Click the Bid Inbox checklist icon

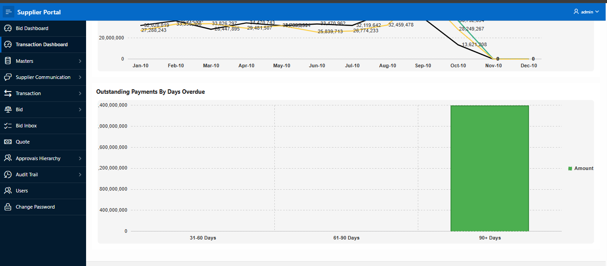(x=8, y=126)
